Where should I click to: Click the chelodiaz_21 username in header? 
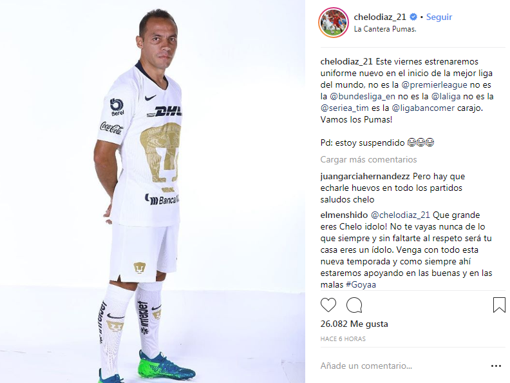click(x=380, y=17)
